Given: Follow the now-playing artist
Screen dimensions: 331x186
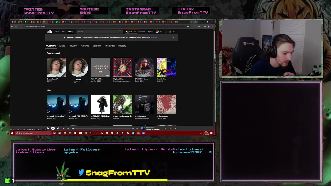Looking at the screenshot, I should coord(170,128).
